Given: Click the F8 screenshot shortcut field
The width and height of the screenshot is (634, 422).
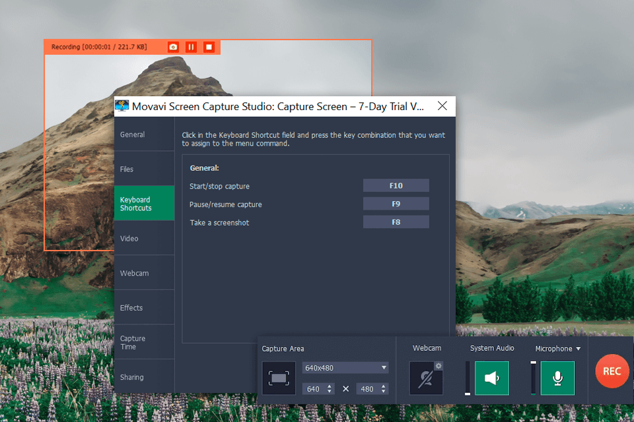Looking at the screenshot, I should 396,222.
